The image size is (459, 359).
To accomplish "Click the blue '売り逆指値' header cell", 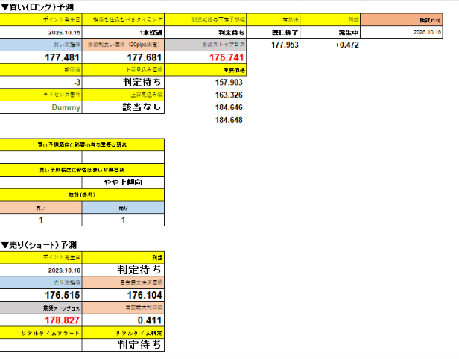I will (x=41, y=282).
